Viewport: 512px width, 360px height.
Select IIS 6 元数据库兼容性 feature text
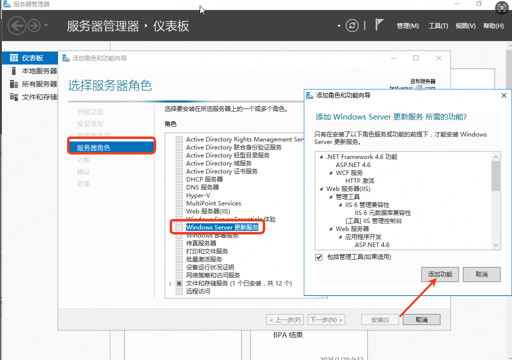click(x=383, y=213)
